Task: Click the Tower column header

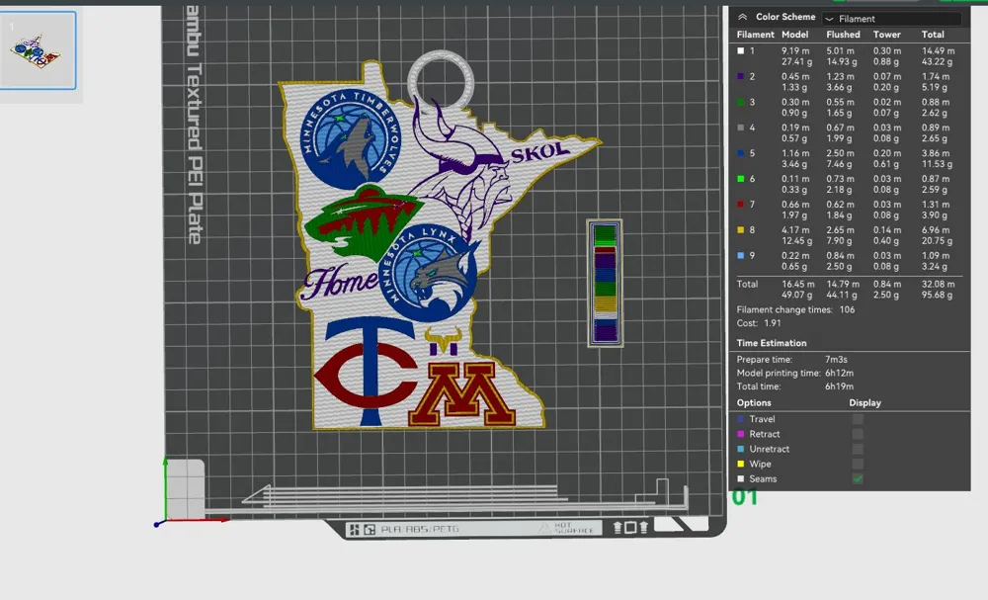Action: pyautogui.click(x=886, y=35)
